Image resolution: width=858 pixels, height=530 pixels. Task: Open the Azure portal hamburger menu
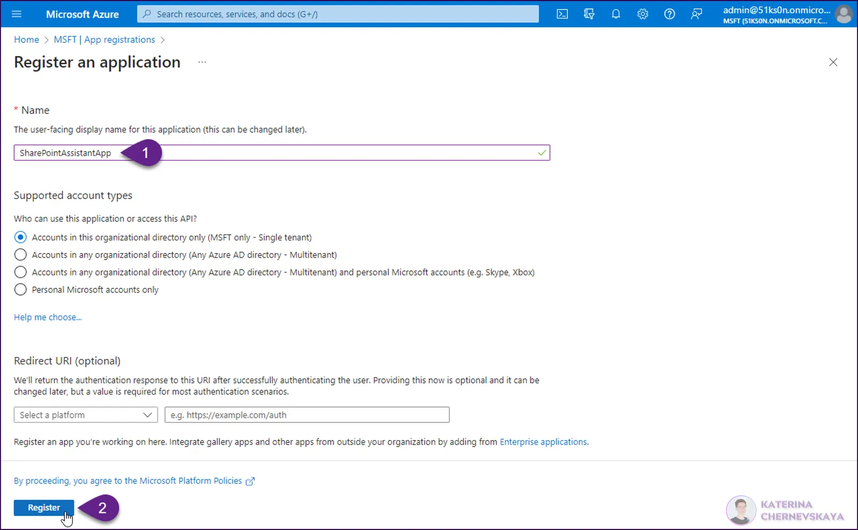coord(17,14)
